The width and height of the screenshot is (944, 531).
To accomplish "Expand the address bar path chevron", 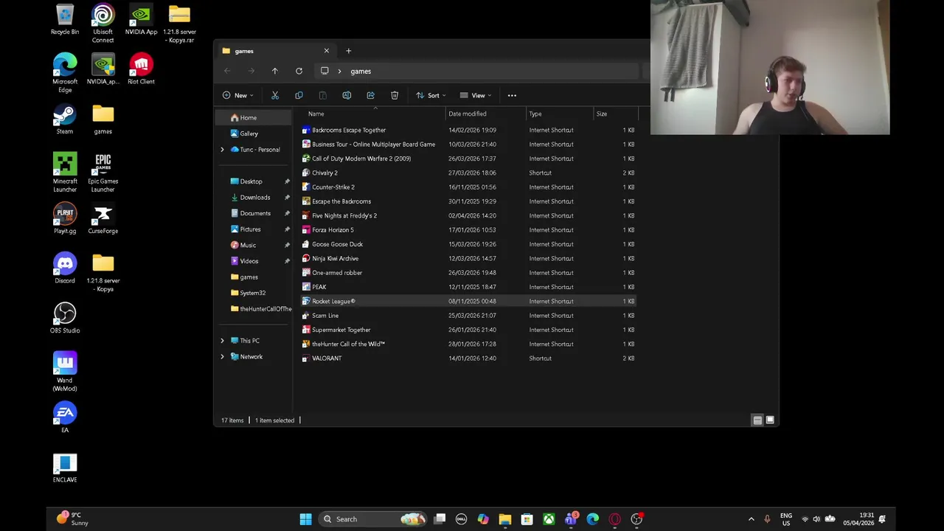I will click(x=339, y=71).
